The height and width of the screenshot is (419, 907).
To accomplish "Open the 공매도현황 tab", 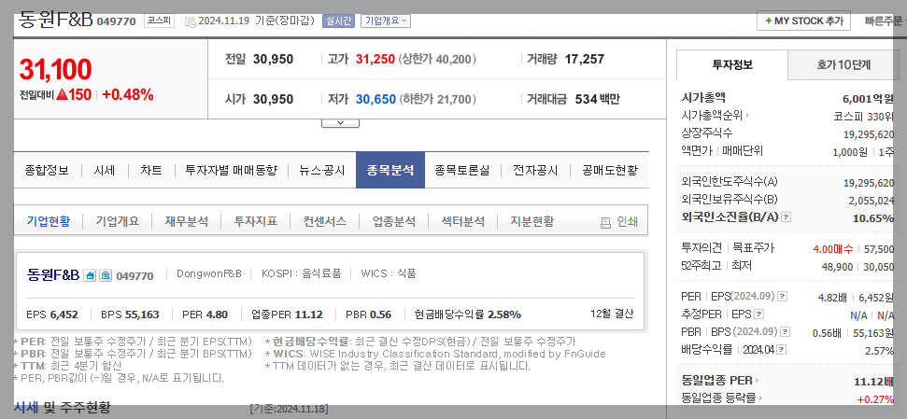I will [610, 171].
